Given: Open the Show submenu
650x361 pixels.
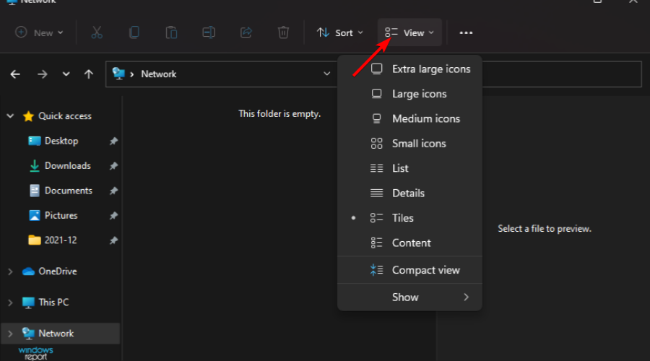Looking at the screenshot, I should click(x=409, y=297).
